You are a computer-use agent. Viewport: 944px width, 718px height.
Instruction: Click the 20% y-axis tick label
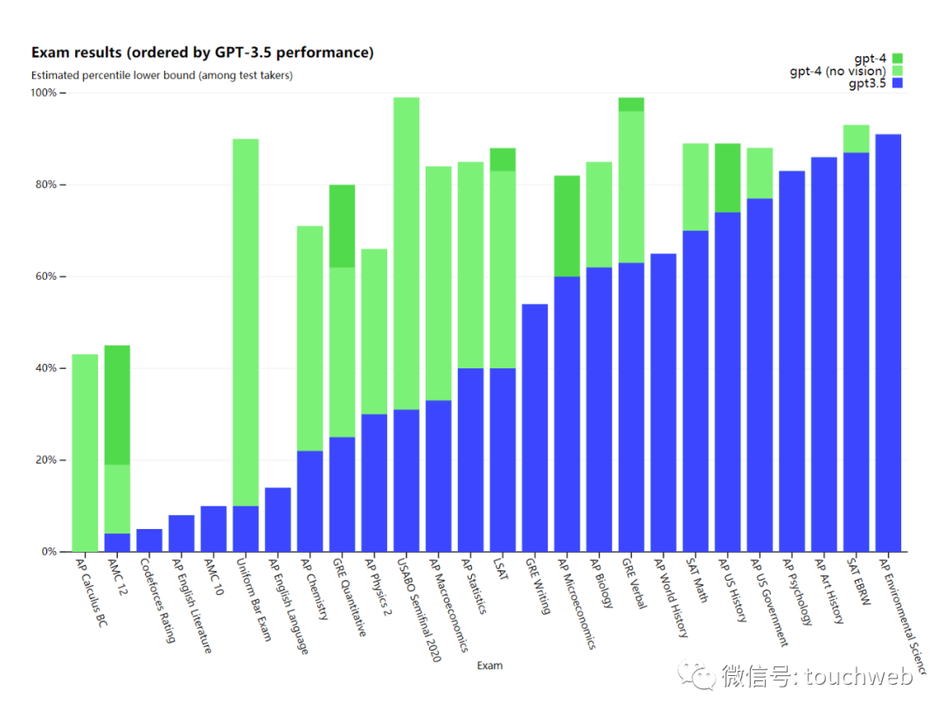(x=45, y=460)
